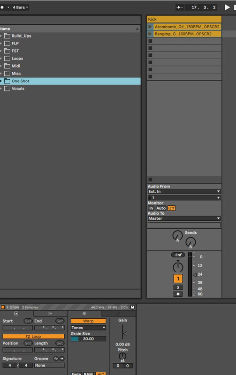Click the Build_Ups folder icon
The image size is (236, 375).
tap(8, 36)
